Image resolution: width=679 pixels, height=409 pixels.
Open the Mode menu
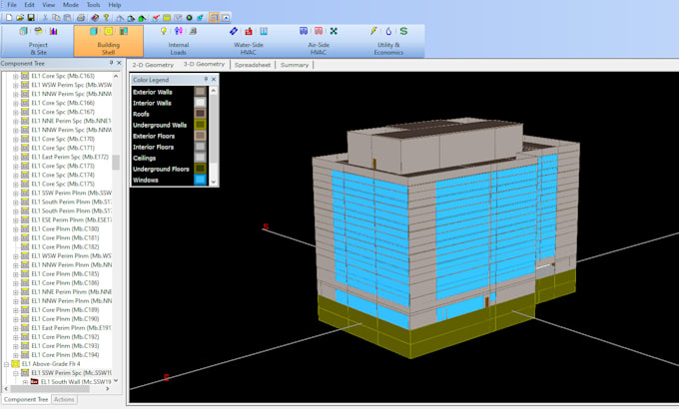[x=71, y=5]
